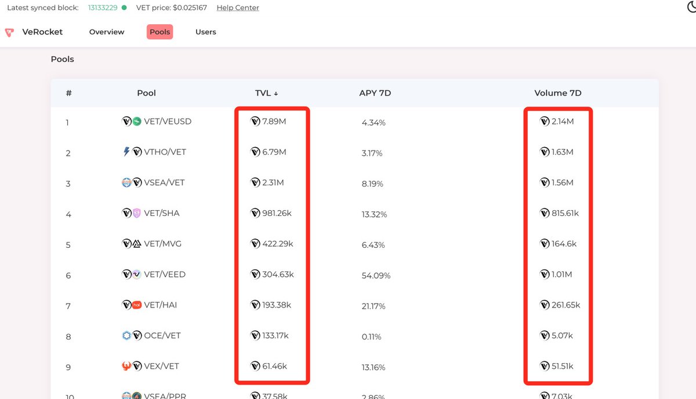Click the red HAI token icon

(x=137, y=305)
